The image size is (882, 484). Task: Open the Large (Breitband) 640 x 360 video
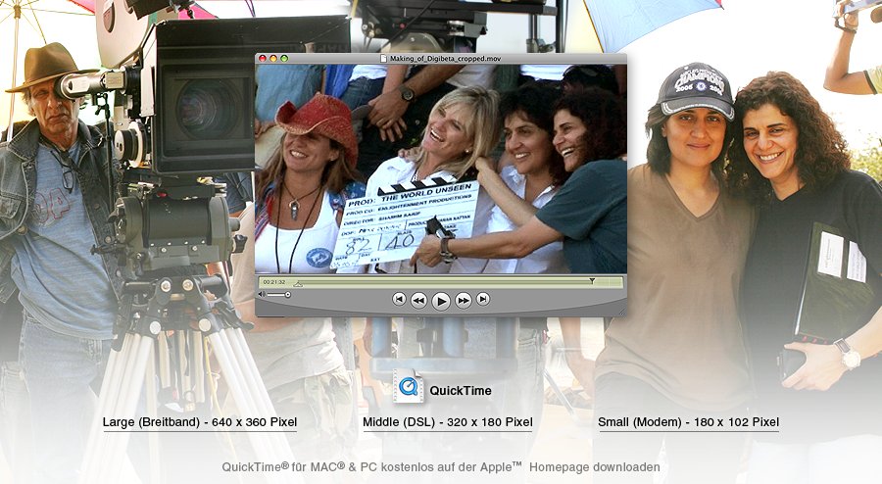(x=200, y=422)
